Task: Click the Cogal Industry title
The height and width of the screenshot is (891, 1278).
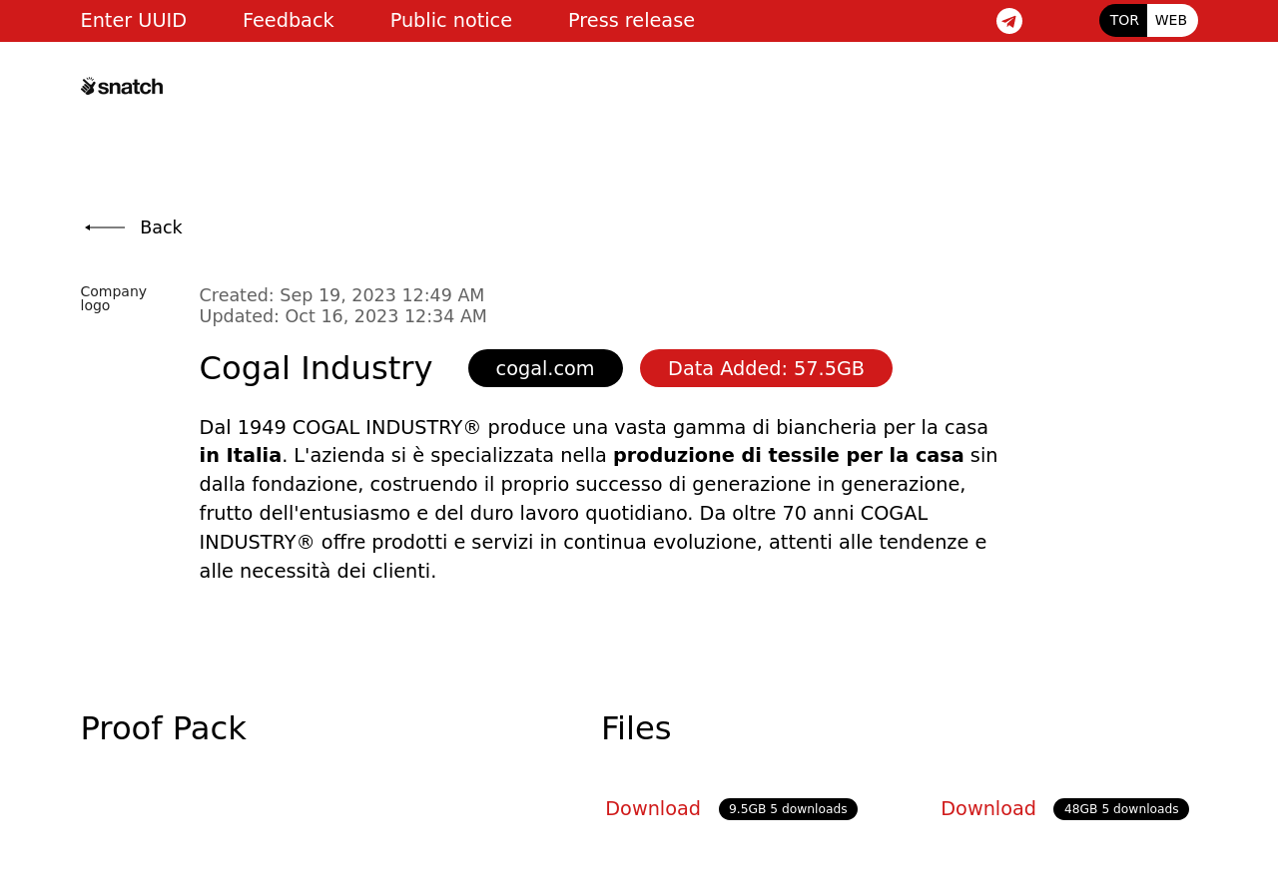Action: [x=316, y=368]
